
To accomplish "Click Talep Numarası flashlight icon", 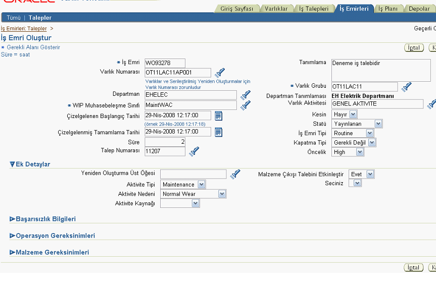I will pos(193,151).
